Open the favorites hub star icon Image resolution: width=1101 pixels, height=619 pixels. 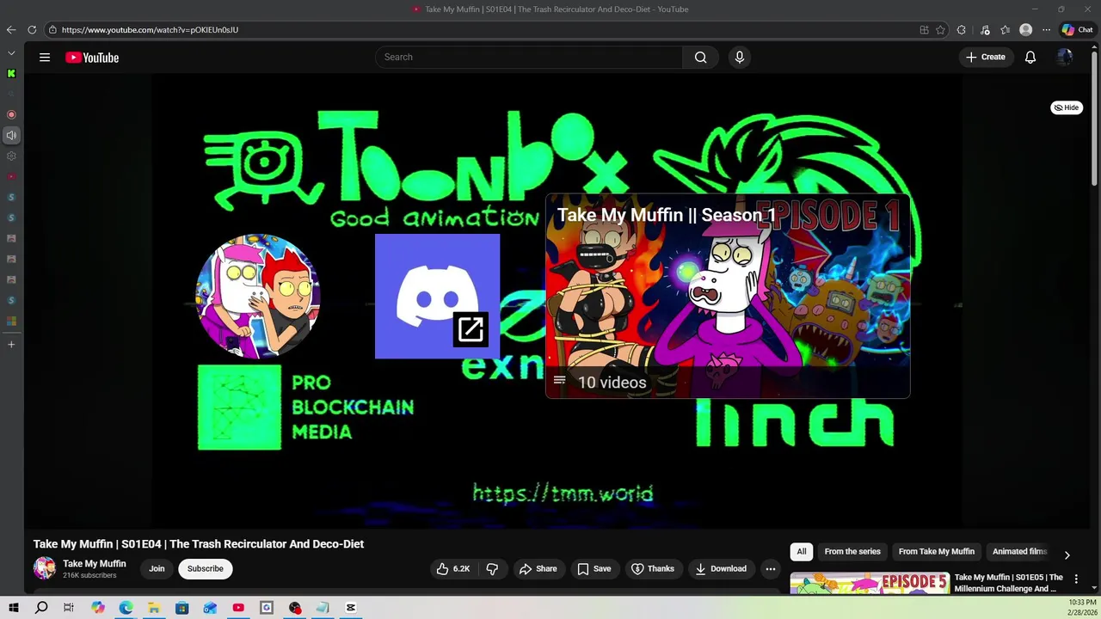tap(1006, 30)
